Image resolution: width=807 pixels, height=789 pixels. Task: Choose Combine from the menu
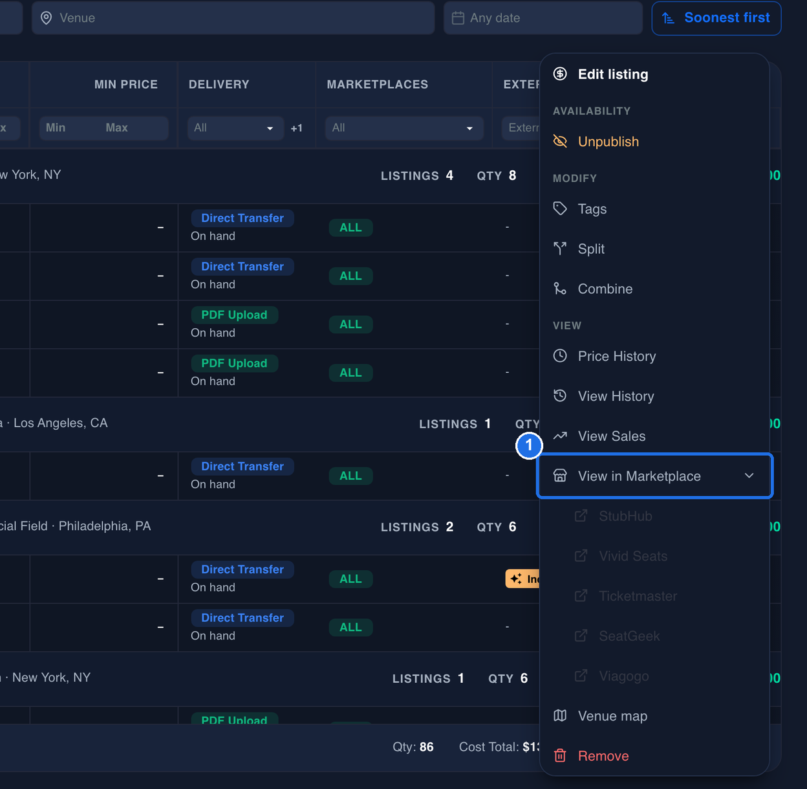(654, 289)
